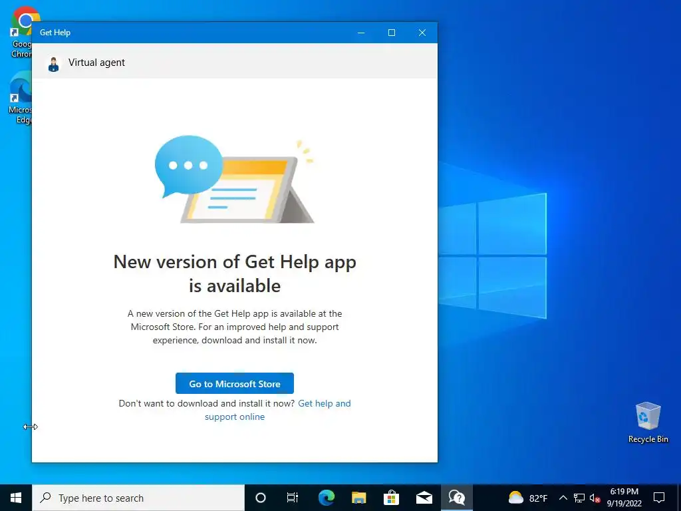Click the network status tray icon
Viewport: 681px width, 511px height.
[x=579, y=498]
